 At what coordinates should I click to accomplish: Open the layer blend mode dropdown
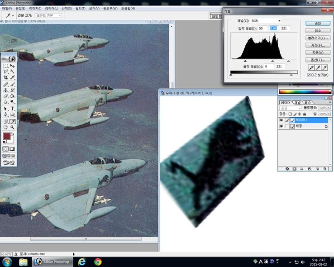click(x=290, y=108)
